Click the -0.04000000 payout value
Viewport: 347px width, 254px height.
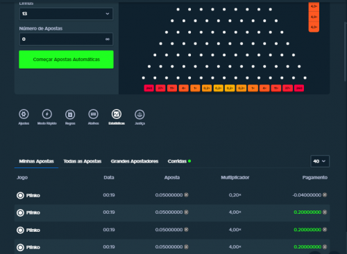pyautogui.click(x=307, y=195)
